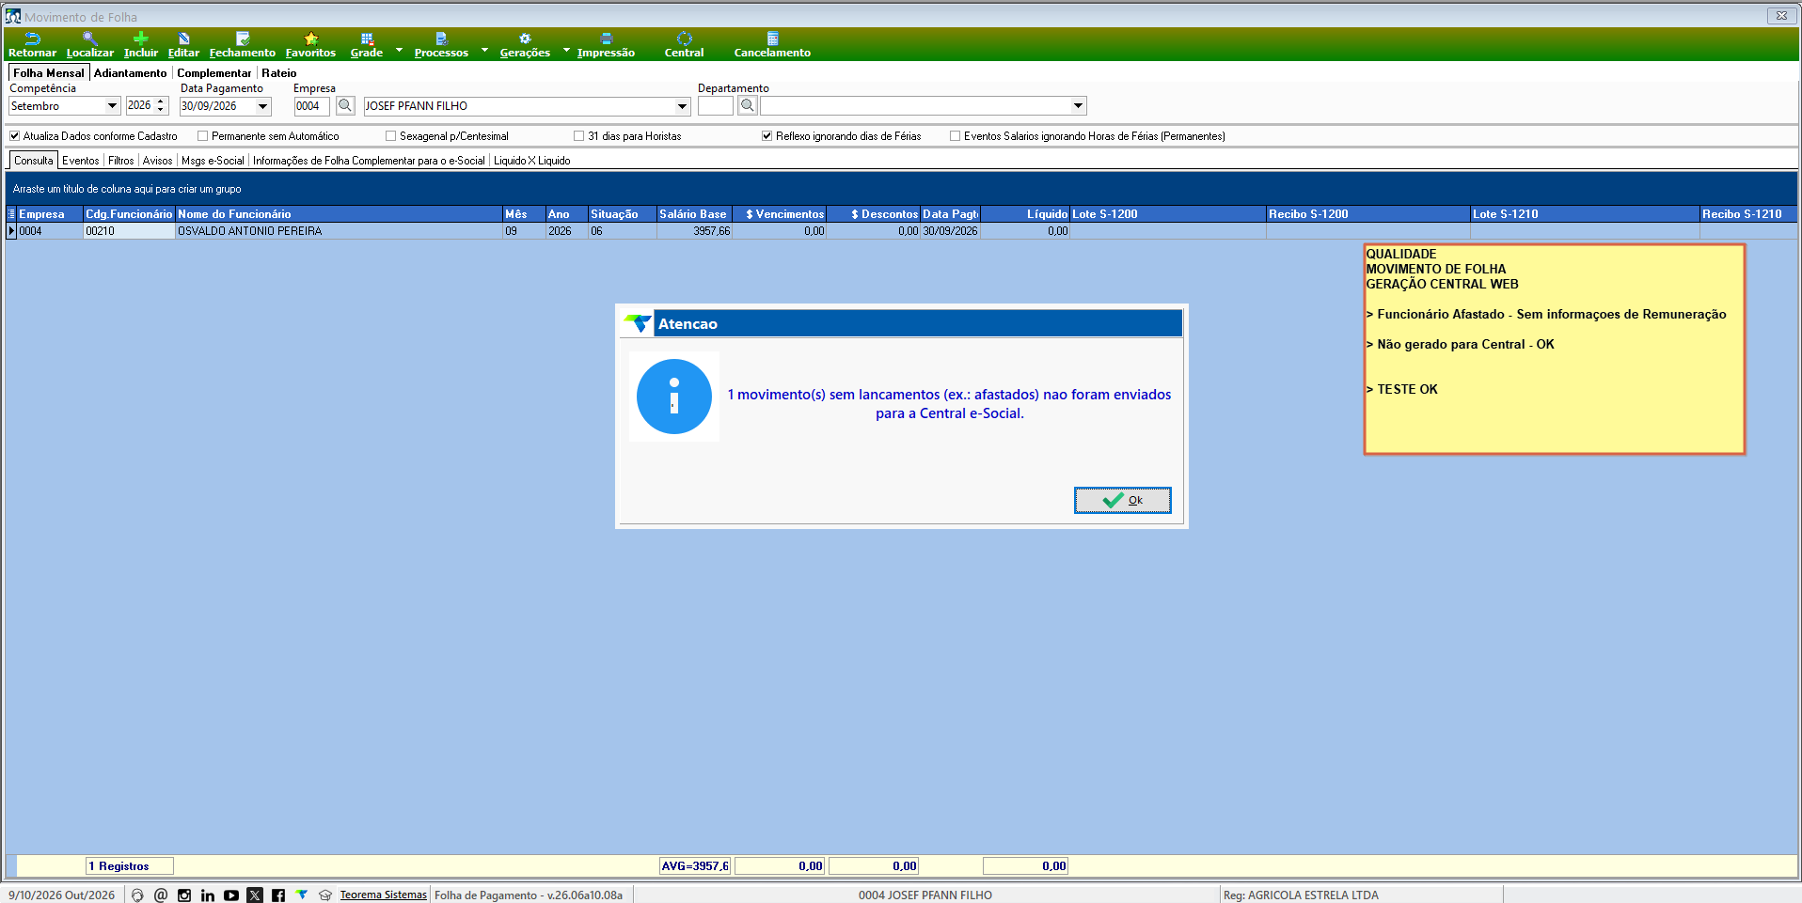Click the Empresa code input field
The height and width of the screenshot is (903, 1802).
tap(311, 106)
